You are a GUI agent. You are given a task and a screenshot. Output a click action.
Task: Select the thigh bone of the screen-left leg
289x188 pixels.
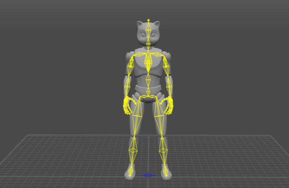coord(137,116)
